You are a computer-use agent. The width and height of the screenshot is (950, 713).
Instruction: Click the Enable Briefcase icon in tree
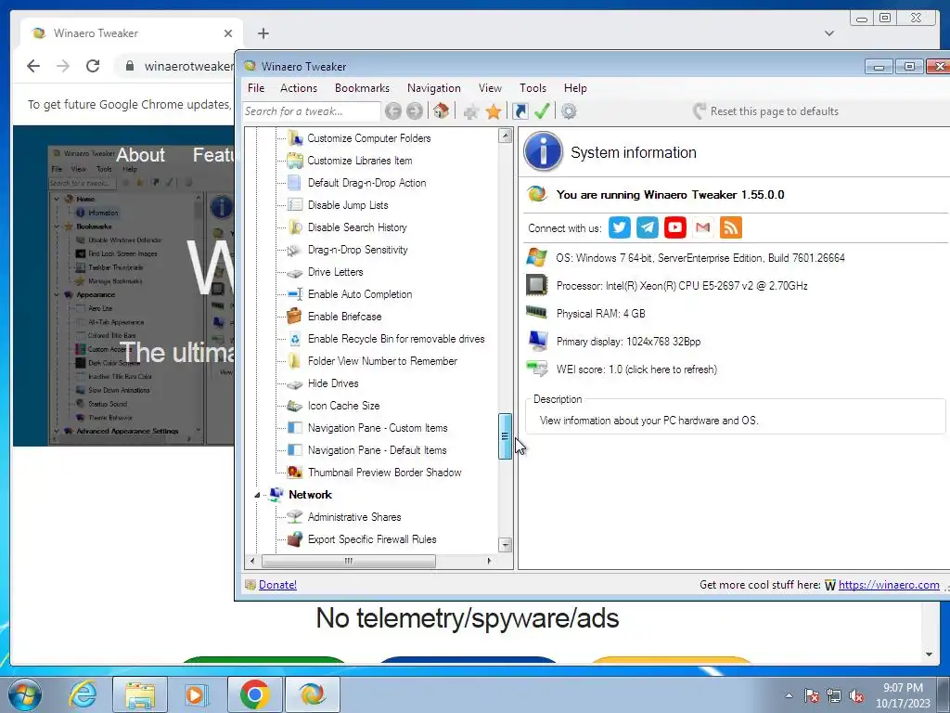(294, 316)
